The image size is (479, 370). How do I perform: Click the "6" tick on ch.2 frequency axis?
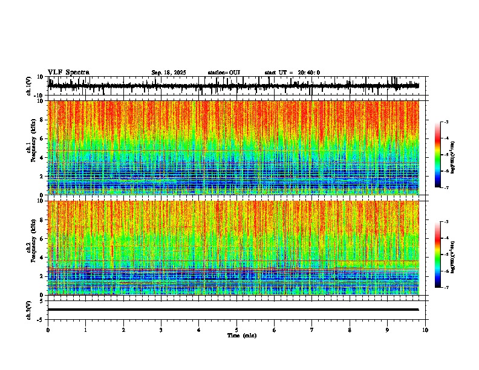tap(42, 239)
